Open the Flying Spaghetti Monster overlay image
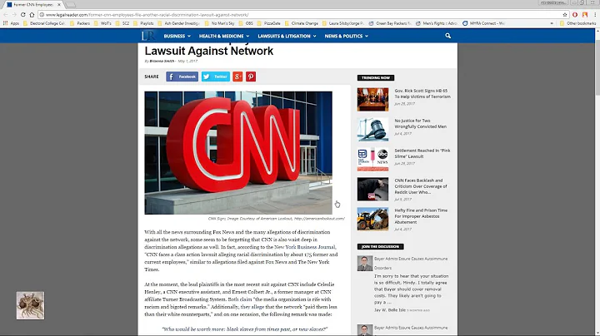600x336 pixels. pos(30,305)
